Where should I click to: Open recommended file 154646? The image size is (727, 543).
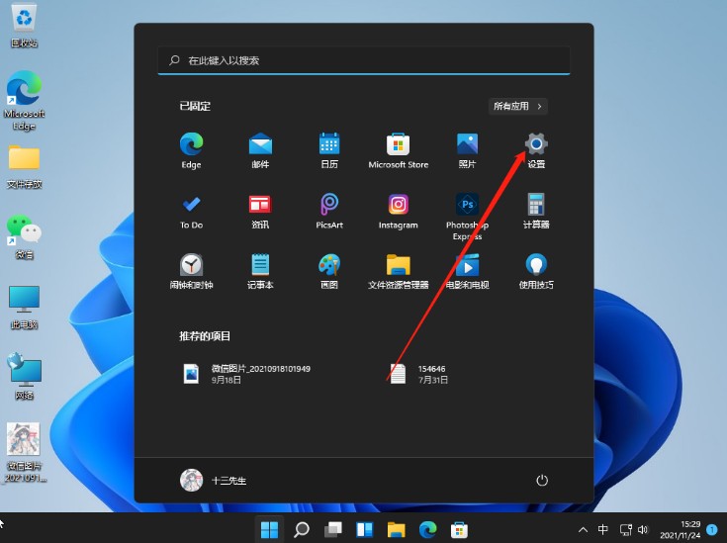[x=417, y=374]
